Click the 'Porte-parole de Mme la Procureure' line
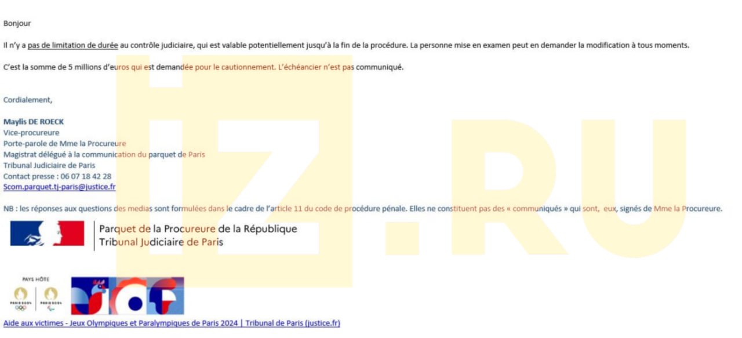742x338 pixels. pyautogui.click(x=64, y=144)
